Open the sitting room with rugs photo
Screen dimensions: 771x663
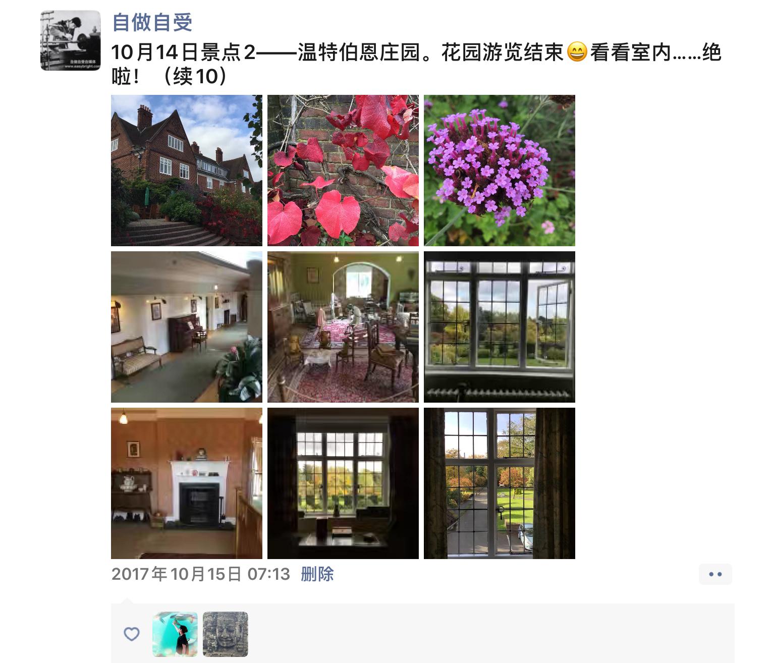point(343,327)
